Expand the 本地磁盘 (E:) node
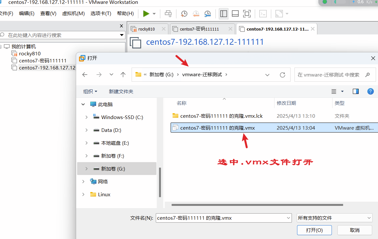The height and width of the screenshot is (239, 378). [x=86, y=143]
